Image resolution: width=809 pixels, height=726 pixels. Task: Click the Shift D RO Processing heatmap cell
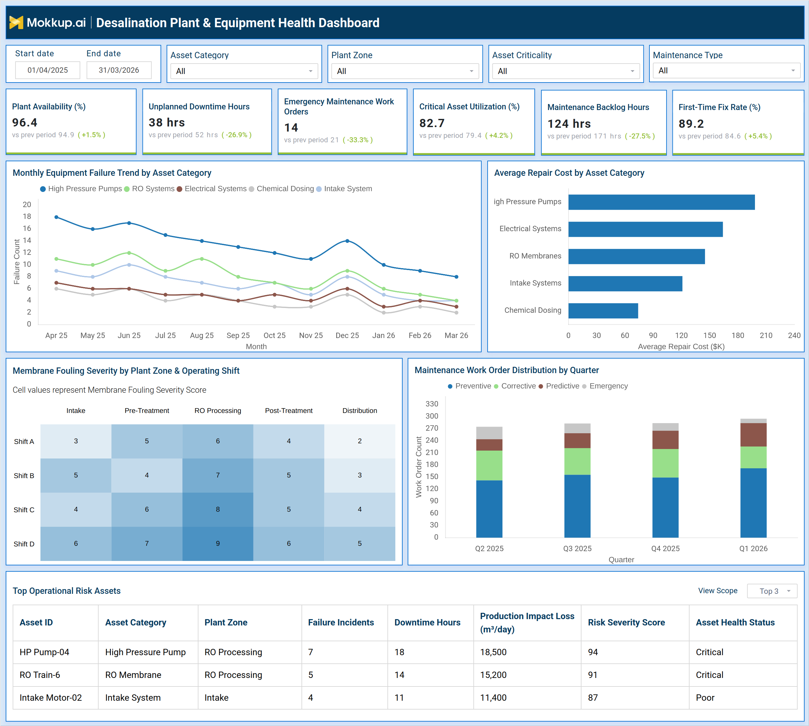(x=218, y=544)
